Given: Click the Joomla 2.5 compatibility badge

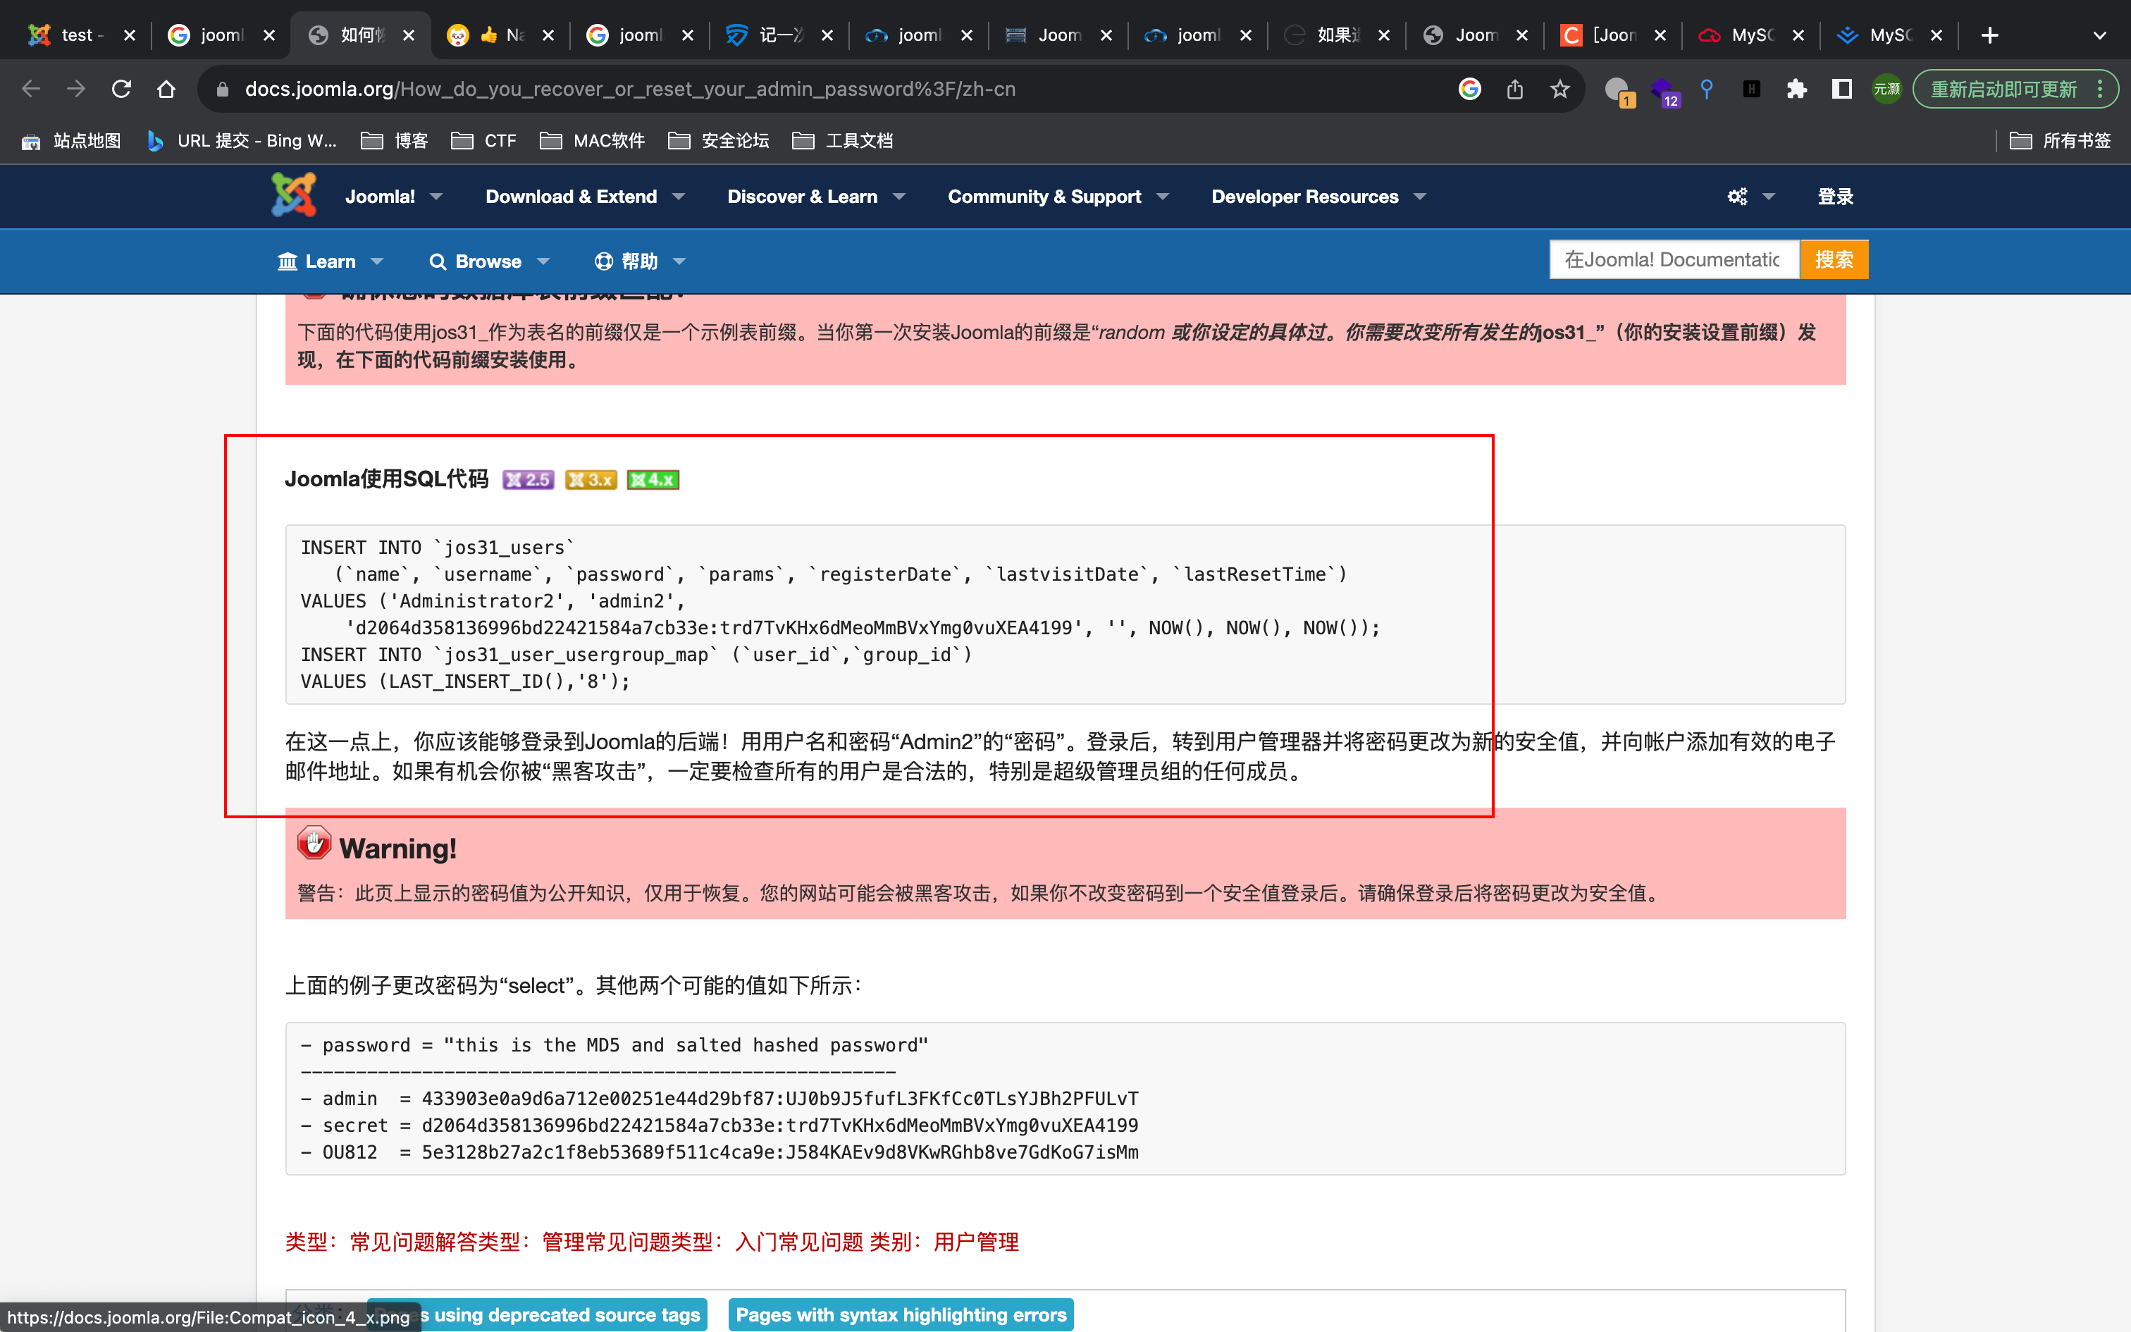Looking at the screenshot, I should pyautogui.click(x=529, y=480).
